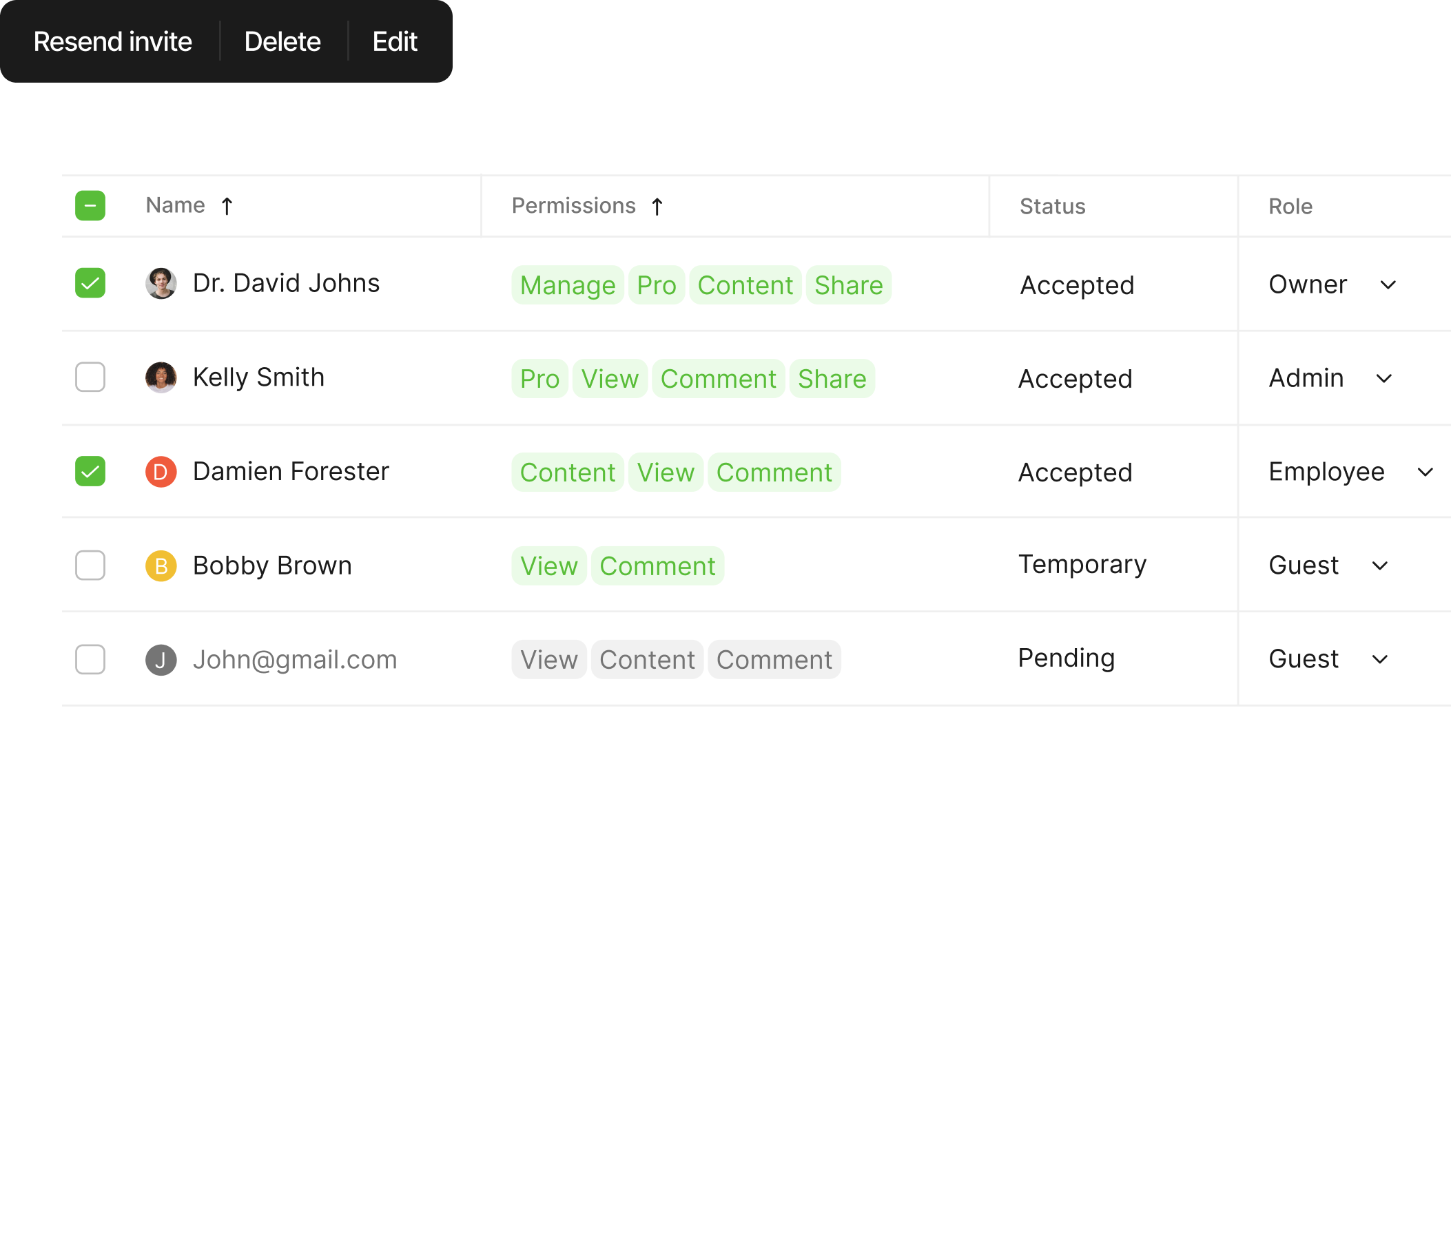The width and height of the screenshot is (1451, 1246).
Task: Click Bobby Brown's yellow B avatar
Action: pyautogui.click(x=161, y=565)
